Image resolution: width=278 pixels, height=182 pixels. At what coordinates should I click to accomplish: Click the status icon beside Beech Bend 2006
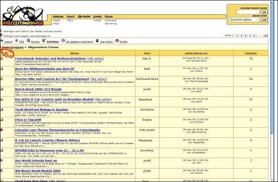[2, 89]
